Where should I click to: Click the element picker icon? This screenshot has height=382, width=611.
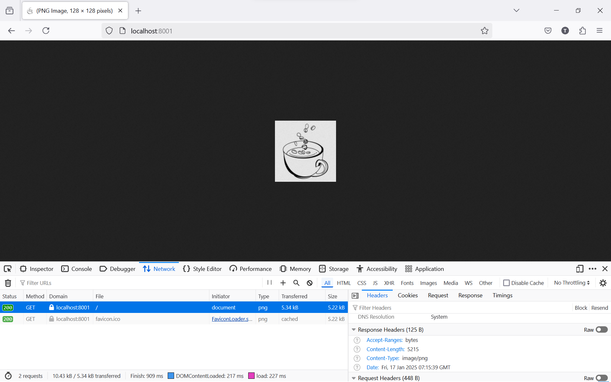[8, 269]
